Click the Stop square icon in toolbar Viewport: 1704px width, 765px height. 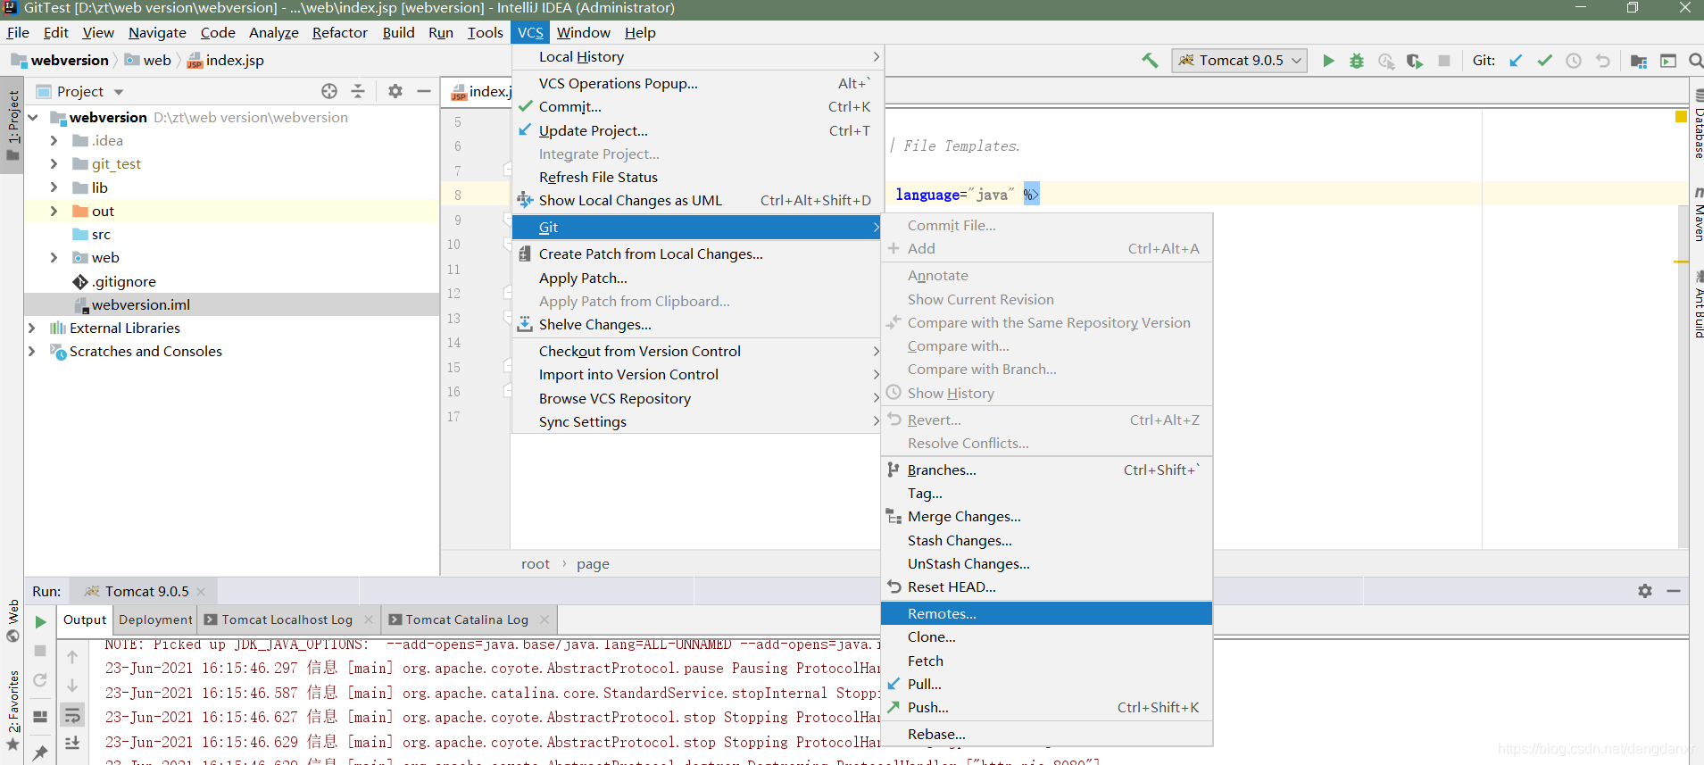click(1444, 61)
